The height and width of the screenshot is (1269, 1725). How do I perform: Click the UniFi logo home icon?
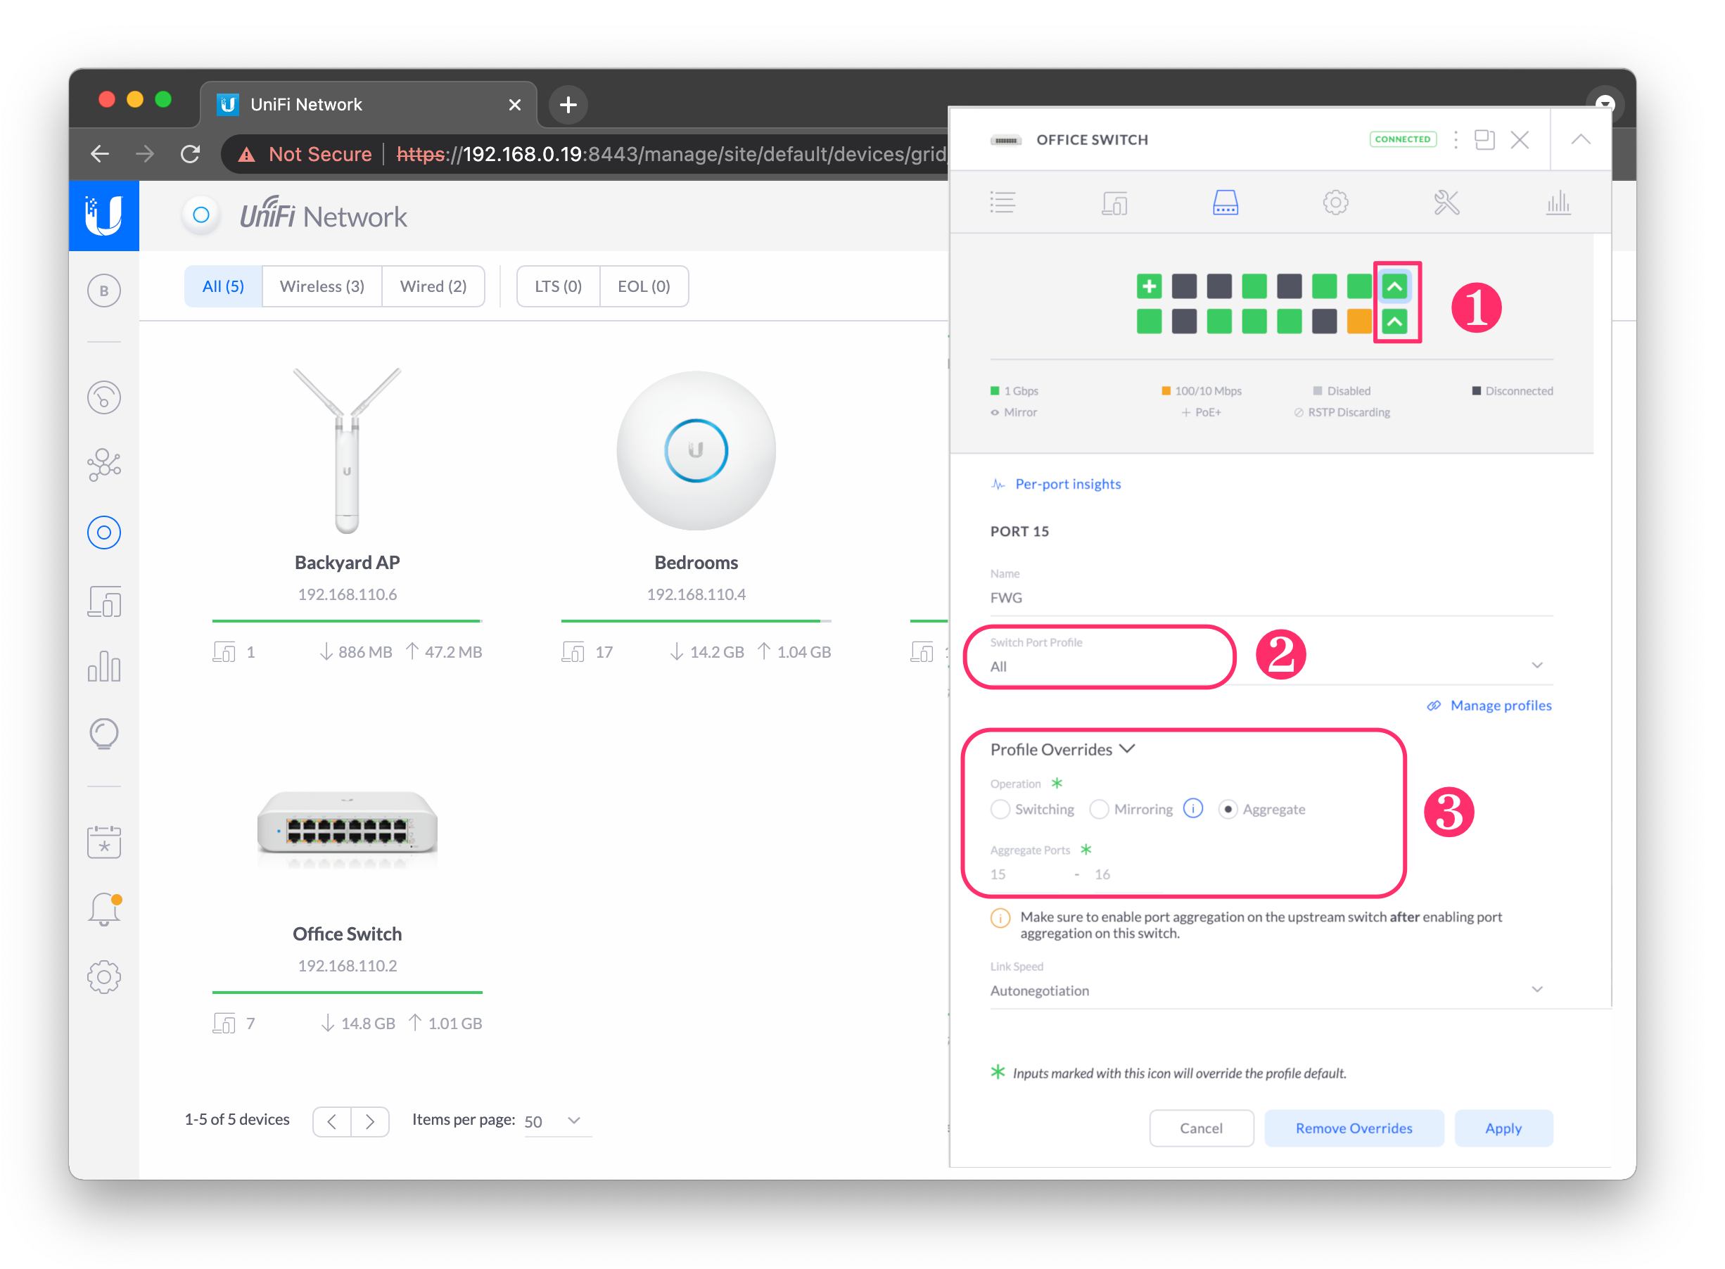point(103,216)
